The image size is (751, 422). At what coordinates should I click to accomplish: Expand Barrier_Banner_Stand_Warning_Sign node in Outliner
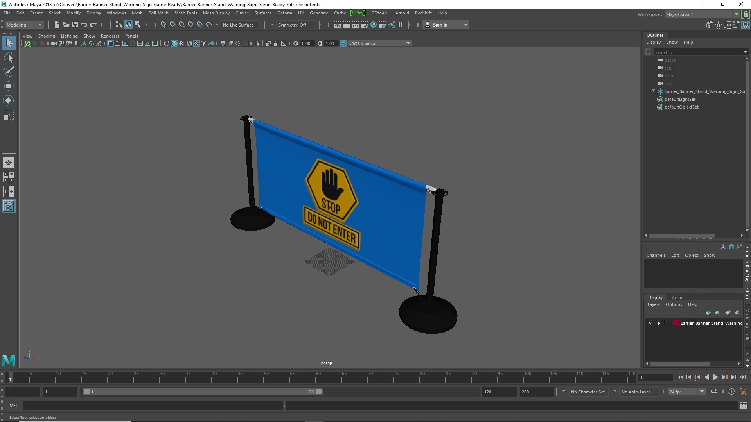[x=653, y=91]
